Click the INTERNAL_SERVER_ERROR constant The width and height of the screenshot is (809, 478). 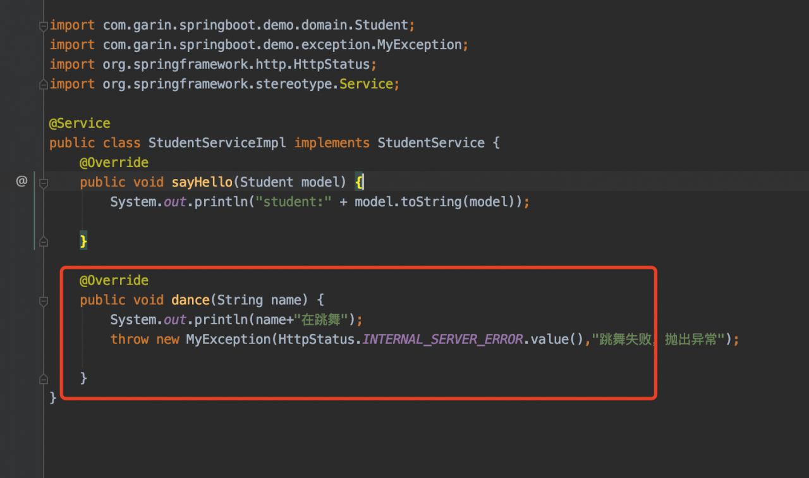pos(442,339)
